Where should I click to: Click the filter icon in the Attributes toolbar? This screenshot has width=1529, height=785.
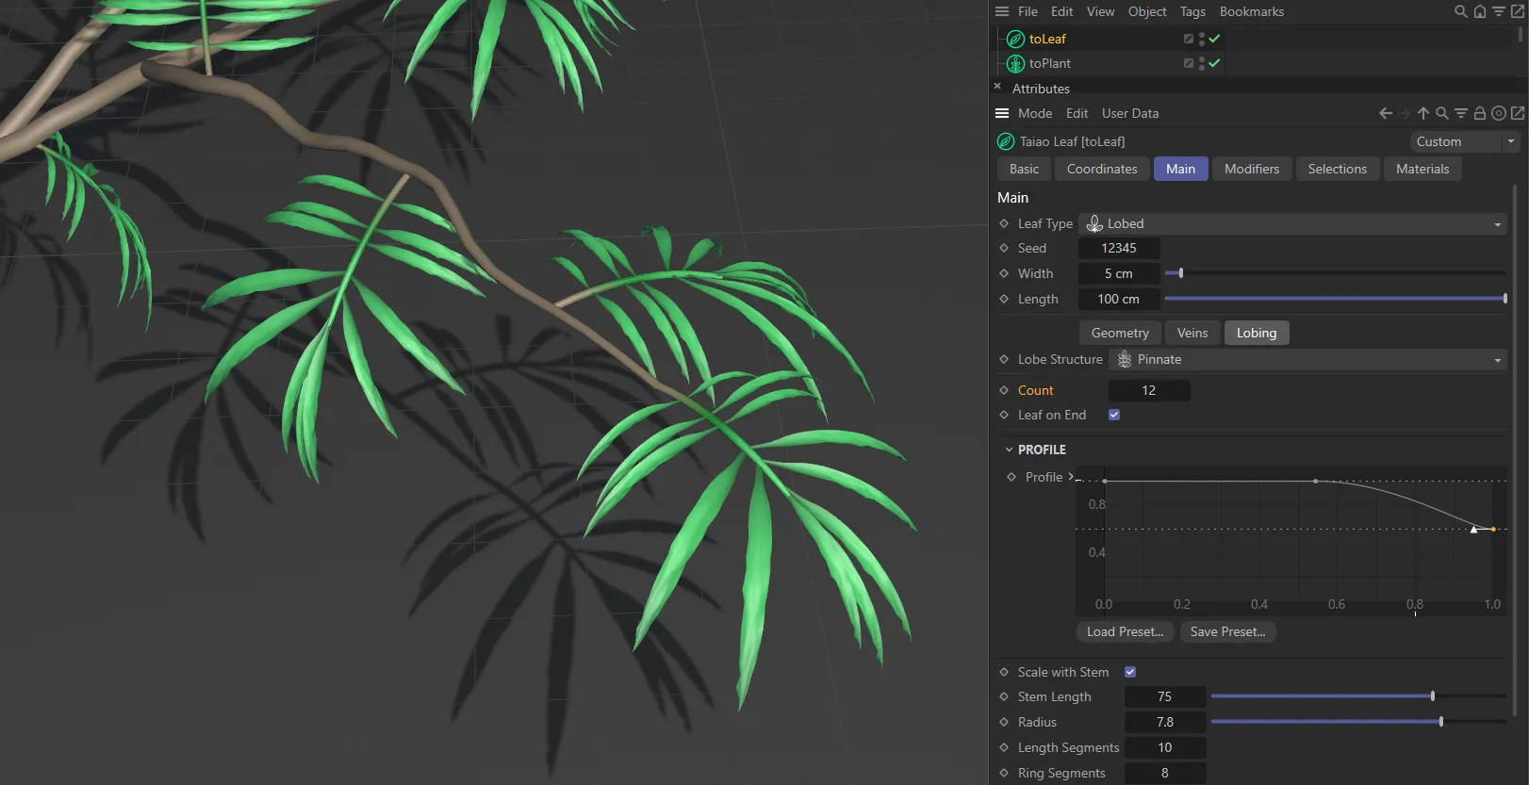pos(1460,113)
